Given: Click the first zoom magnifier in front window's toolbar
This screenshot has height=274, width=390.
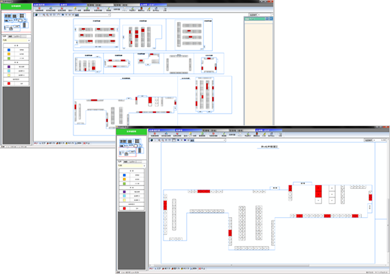Looking at the screenshot, I should (x=159, y=140).
